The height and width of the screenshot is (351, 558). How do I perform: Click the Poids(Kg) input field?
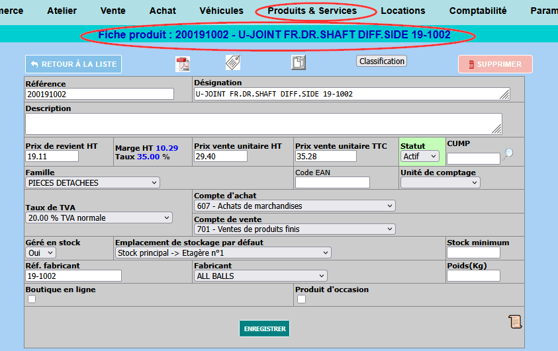(473, 276)
